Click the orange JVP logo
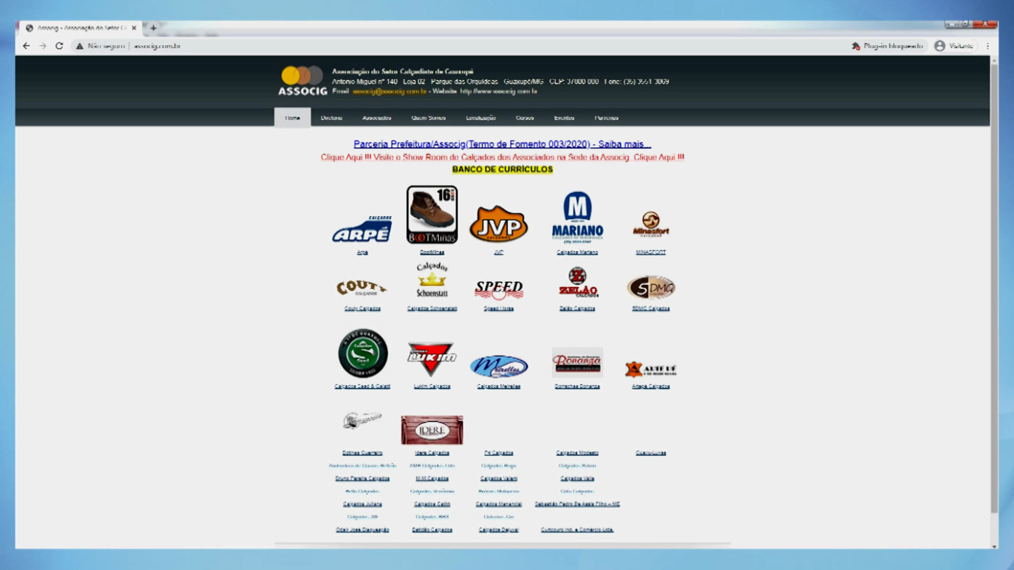Screen dimensions: 1014x570 (x=499, y=224)
